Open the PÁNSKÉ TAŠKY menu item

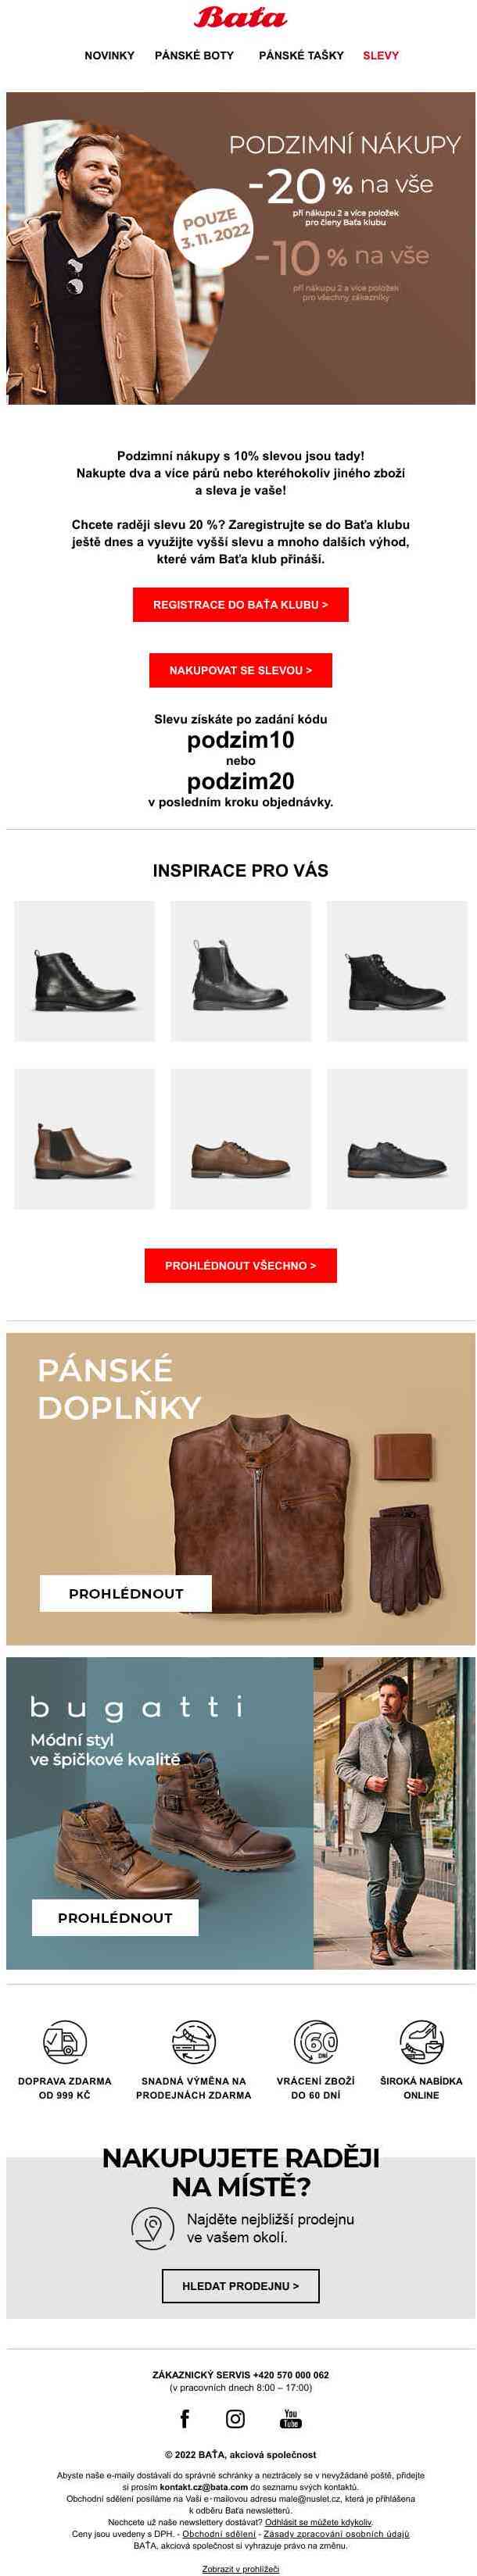pos(300,56)
